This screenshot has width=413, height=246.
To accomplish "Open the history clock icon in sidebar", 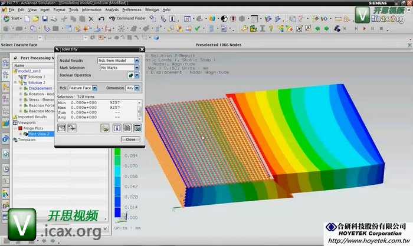I will click(x=5, y=169).
